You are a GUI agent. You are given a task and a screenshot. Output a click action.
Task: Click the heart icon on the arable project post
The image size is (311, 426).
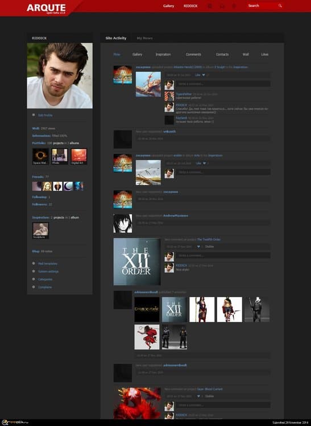204,163
